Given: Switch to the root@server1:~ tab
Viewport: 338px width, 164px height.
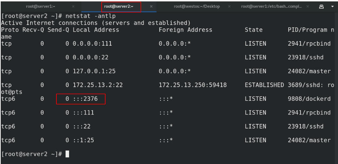Looking at the screenshot, I should pos(41,6).
